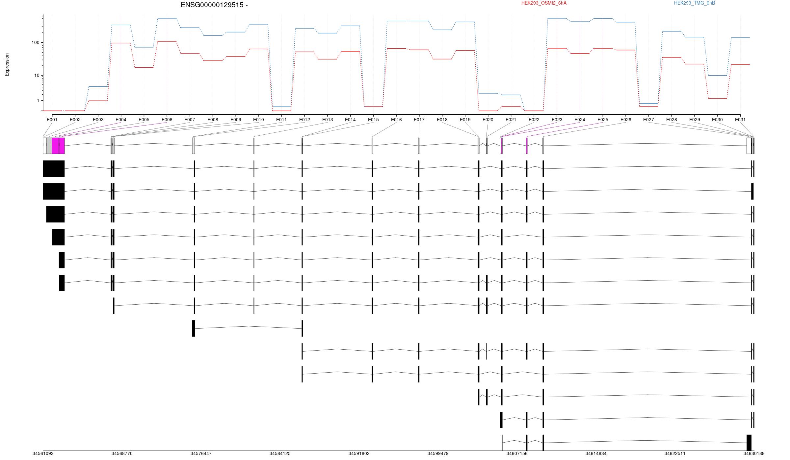Select exon label E011

281,120
